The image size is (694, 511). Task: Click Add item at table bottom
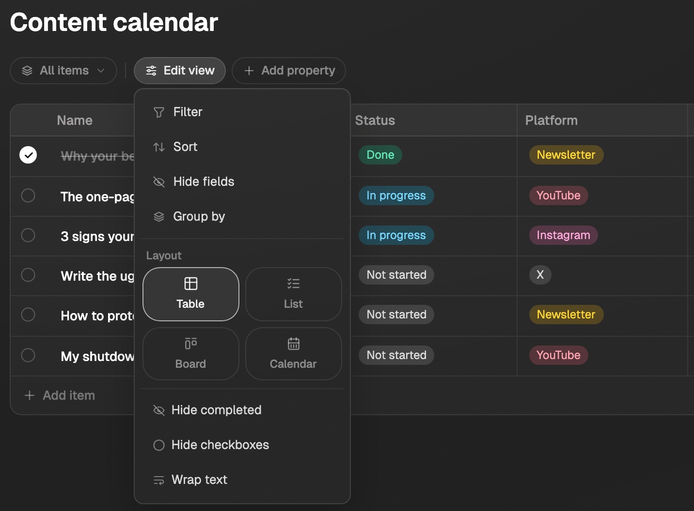[60, 395]
